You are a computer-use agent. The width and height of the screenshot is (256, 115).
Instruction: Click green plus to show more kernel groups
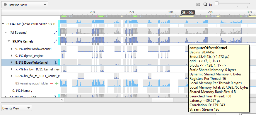point(57,83)
